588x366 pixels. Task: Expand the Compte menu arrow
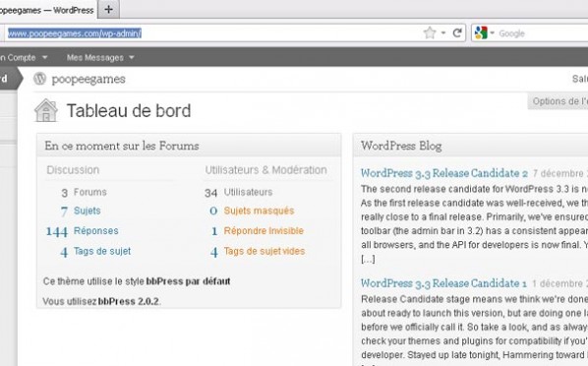tap(45, 57)
